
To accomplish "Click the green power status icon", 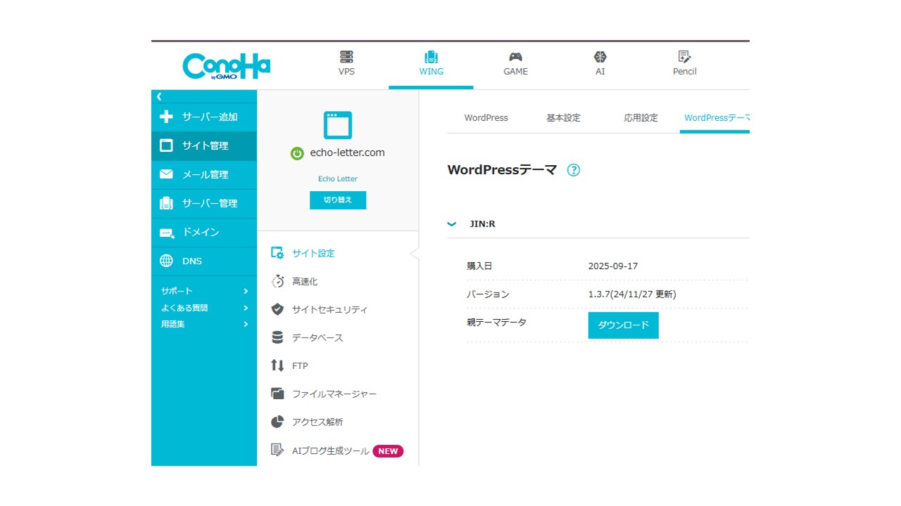I will click(297, 153).
